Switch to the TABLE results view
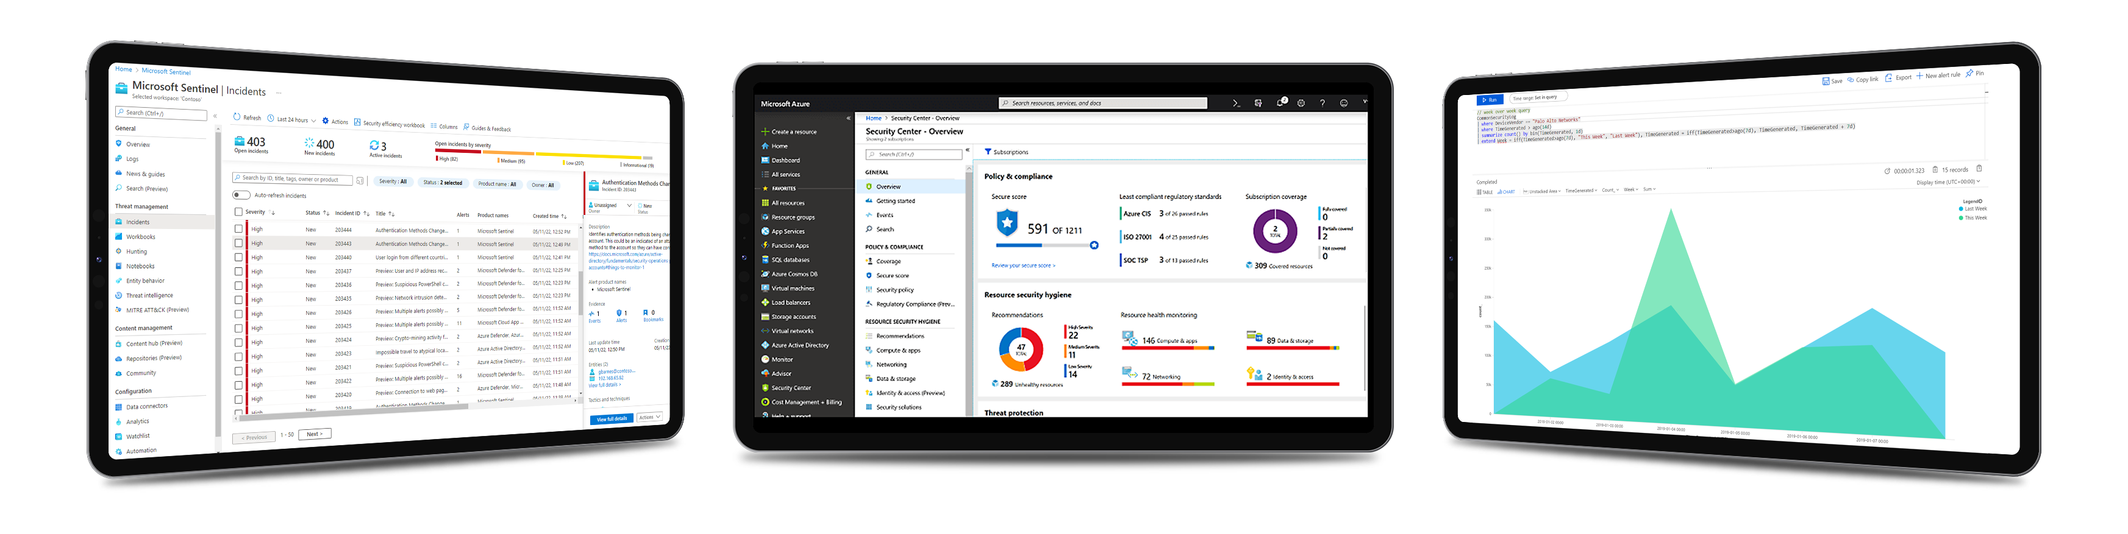This screenshot has width=2128, height=534. [1485, 192]
